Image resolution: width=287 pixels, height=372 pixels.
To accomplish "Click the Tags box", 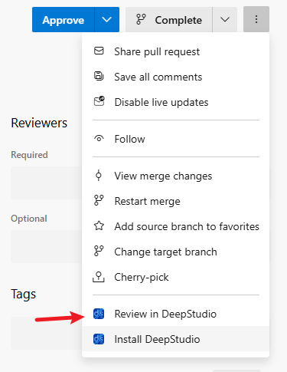I will pyautogui.click(x=47, y=333).
